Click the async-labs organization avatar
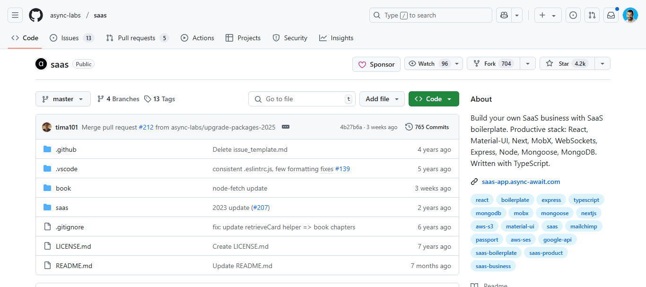Image resolution: width=646 pixels, height=287 pixels. [41, 64]
